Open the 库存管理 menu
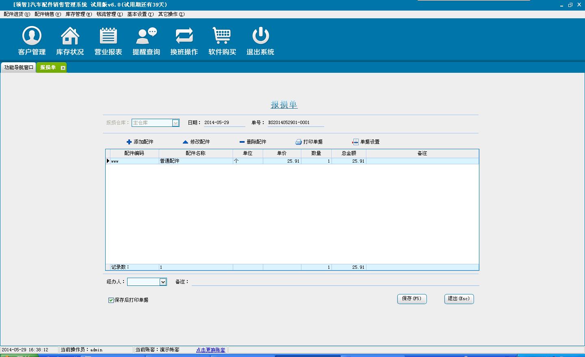The image size is (585, 357). tap(78, 14)
